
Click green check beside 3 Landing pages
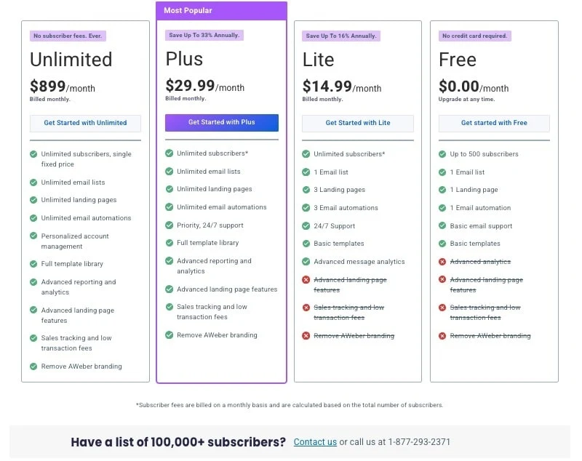[x=306, y=190]
